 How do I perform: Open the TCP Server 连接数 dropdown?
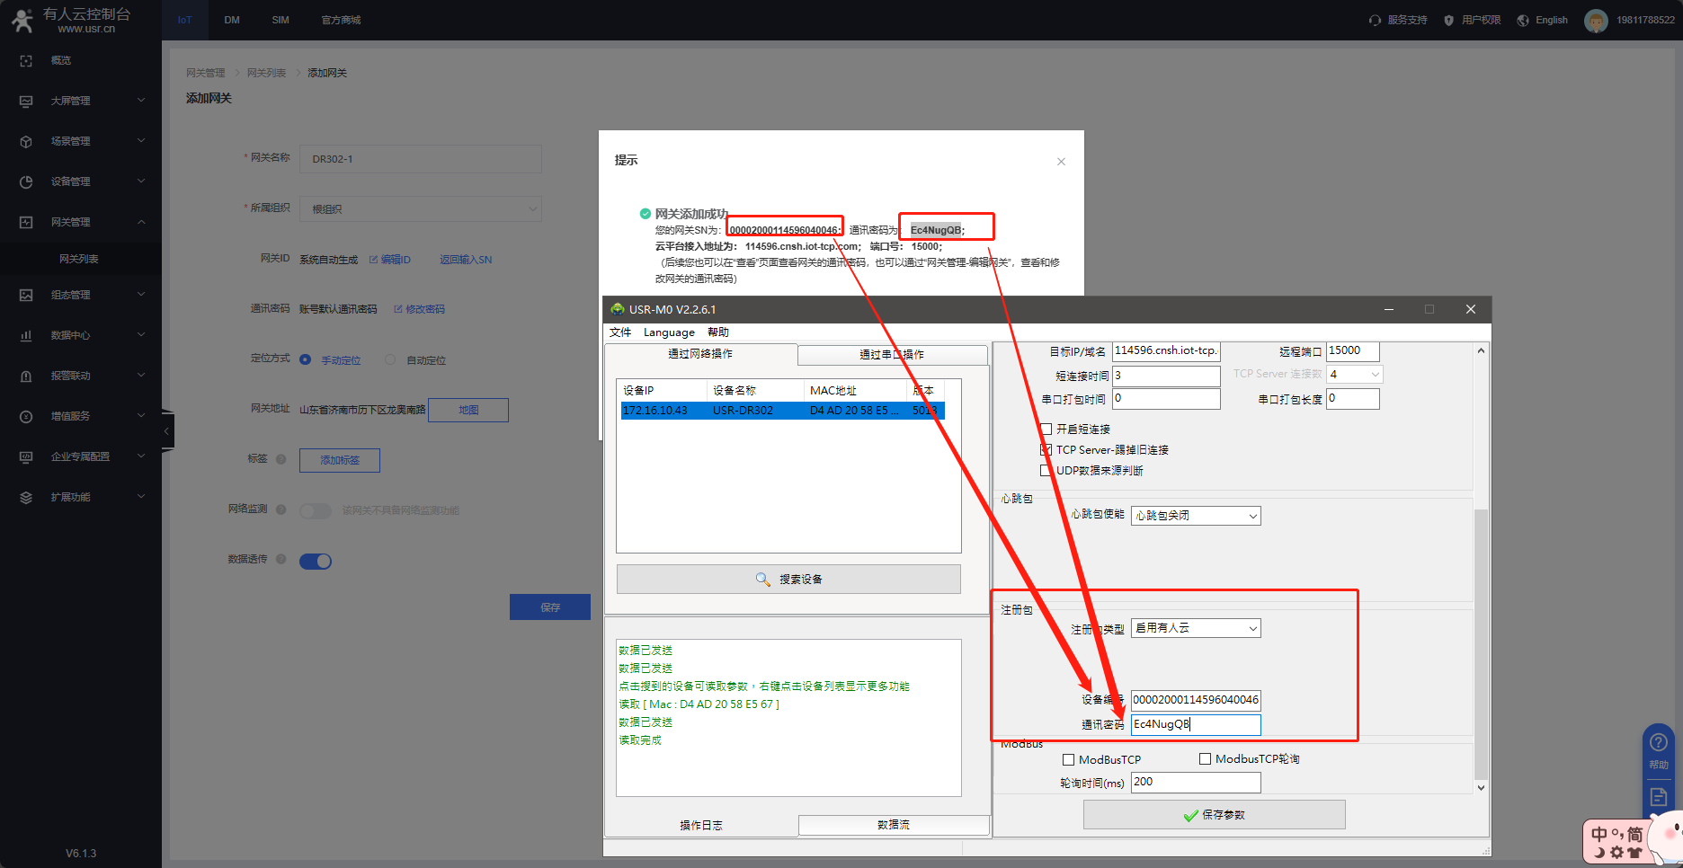pyautogui.click(x=1355, y=375)
